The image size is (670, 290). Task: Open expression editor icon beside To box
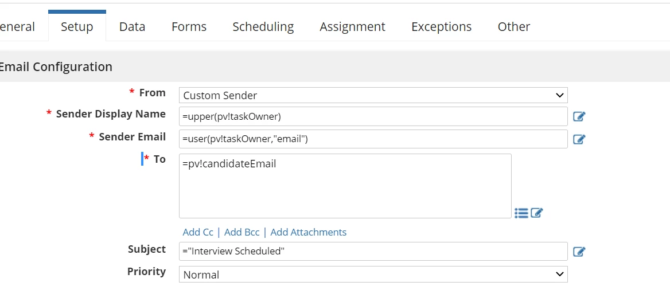click(537, 213)
